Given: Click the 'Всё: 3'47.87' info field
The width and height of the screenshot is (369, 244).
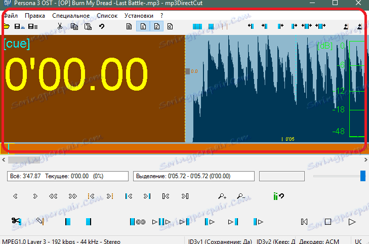Looking at the screenshot, I should [68, 176].
